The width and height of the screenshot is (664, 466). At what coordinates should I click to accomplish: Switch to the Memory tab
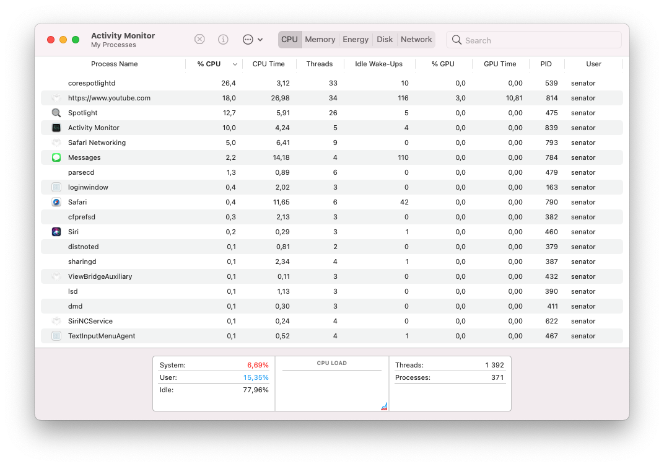[x=320, y=40]
